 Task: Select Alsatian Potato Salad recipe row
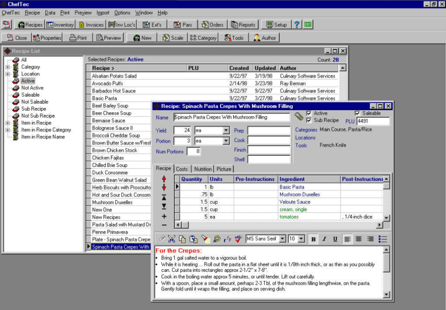click(114, 76)
